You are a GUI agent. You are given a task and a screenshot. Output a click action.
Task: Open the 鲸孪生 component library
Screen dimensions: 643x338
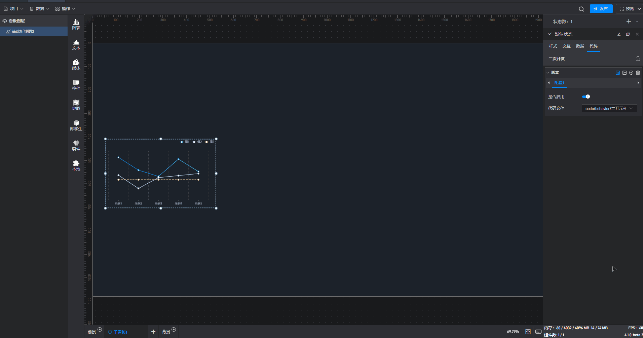point(76,125)
